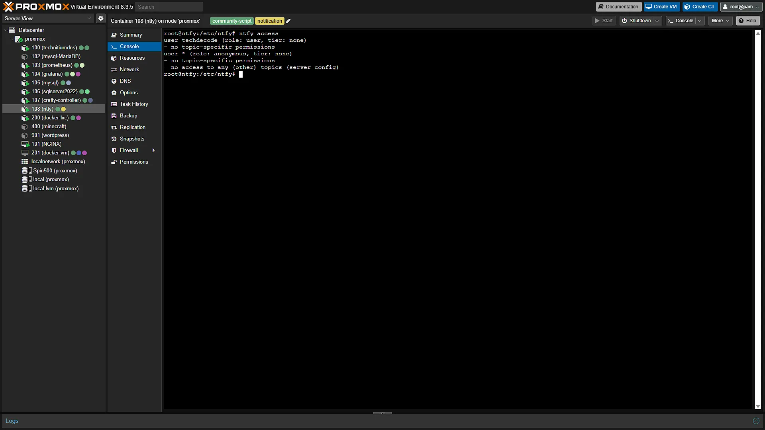Open the Backup panel

coord(134,116)
